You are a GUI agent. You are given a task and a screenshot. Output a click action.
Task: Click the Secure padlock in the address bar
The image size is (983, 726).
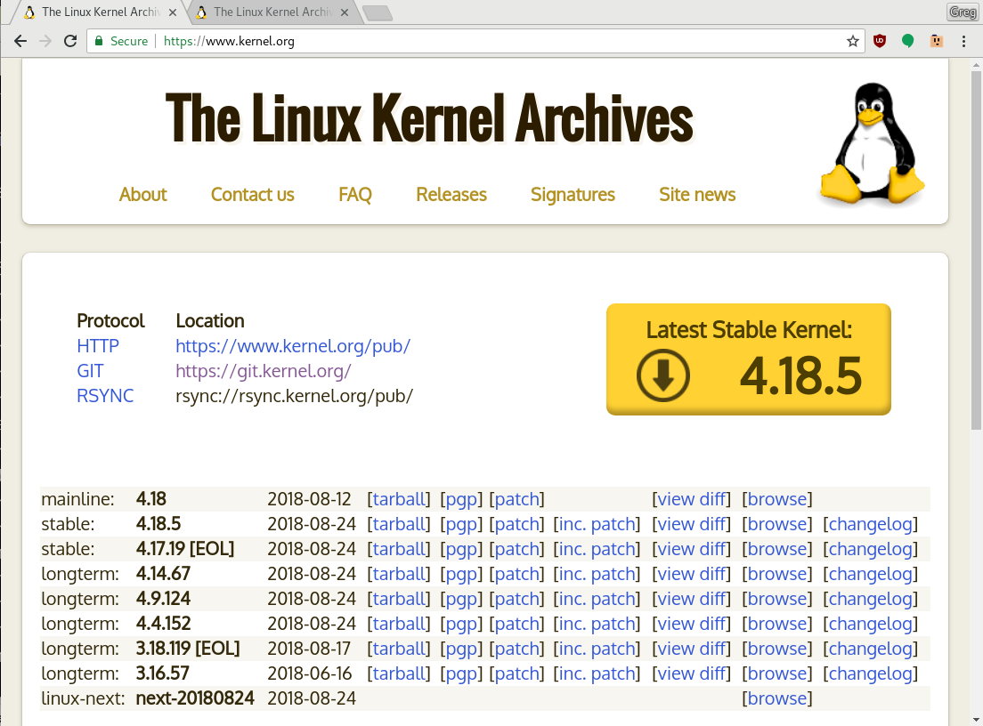pyautogui.click(x=101, y=41)
